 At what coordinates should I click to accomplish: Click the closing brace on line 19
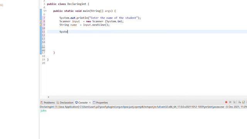[x=48, y=59]
